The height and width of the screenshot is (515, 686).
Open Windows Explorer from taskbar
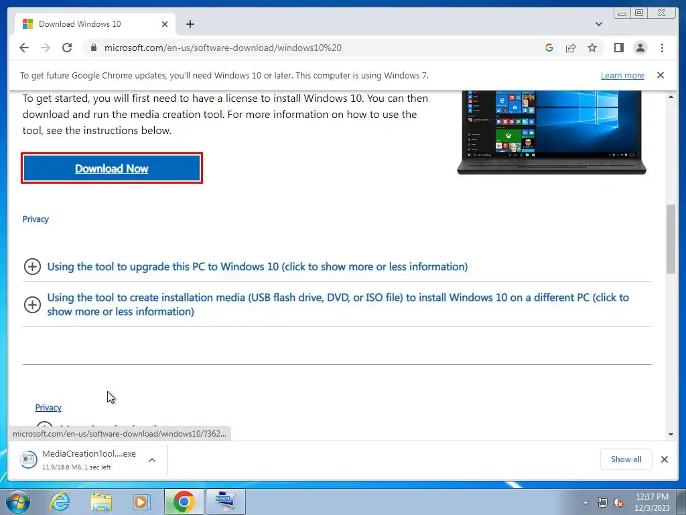(101, 502)
